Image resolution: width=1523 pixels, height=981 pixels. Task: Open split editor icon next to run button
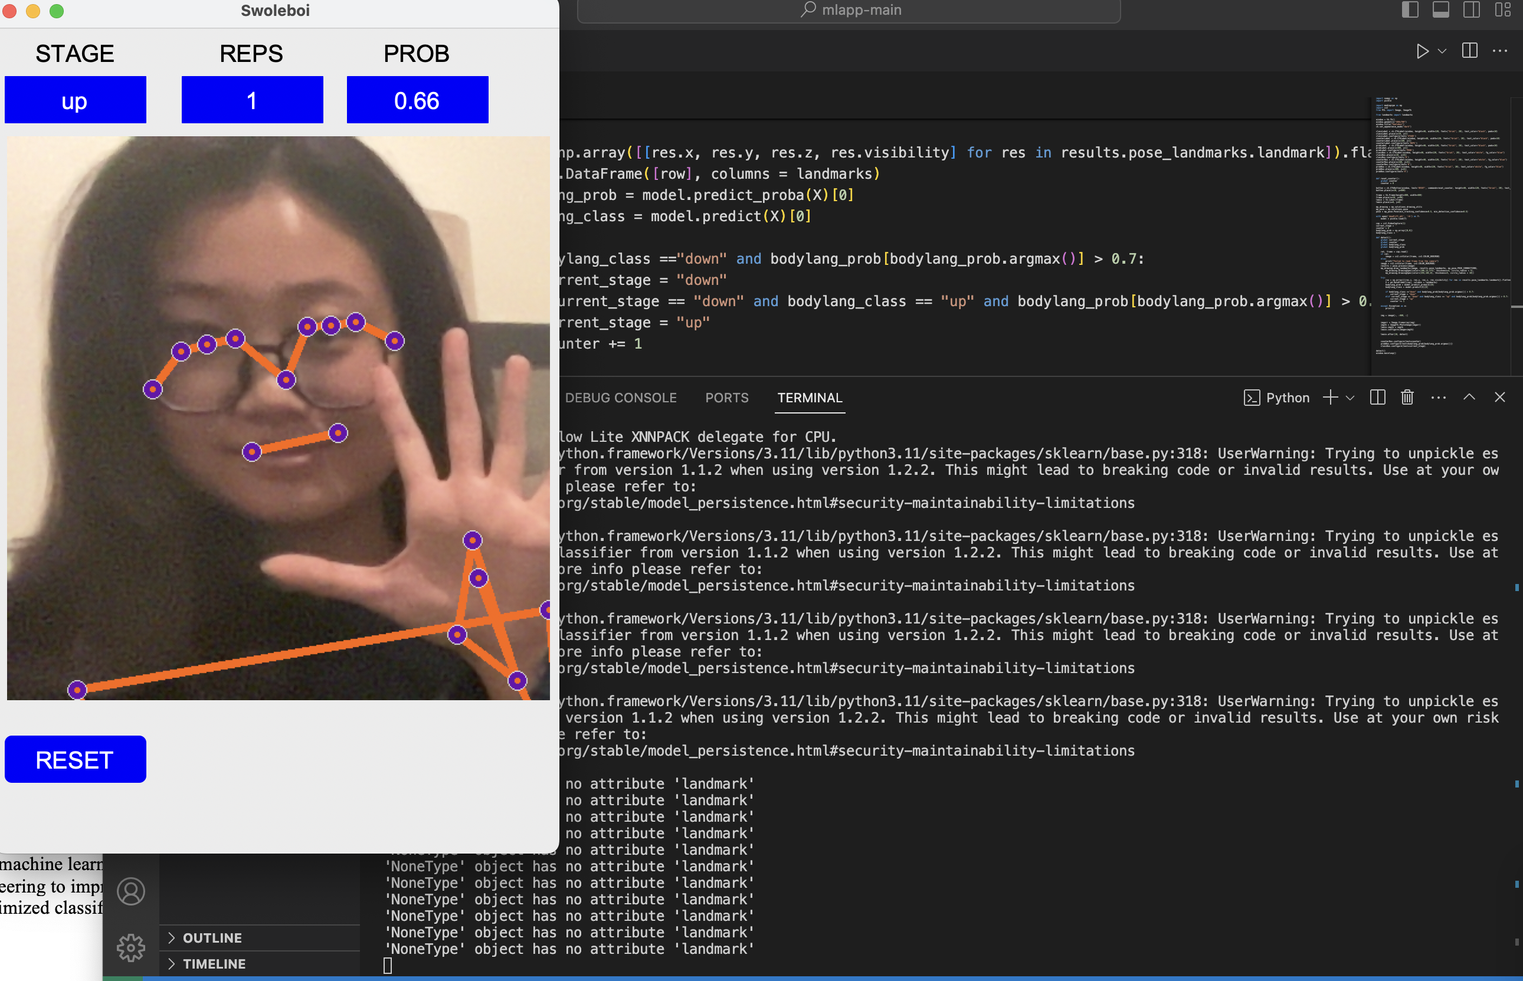1470,51
